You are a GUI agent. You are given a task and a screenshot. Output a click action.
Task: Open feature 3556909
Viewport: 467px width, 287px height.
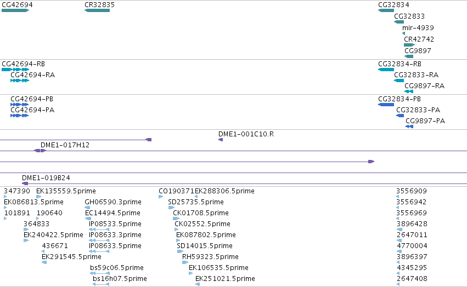click(x=398, y=197)
